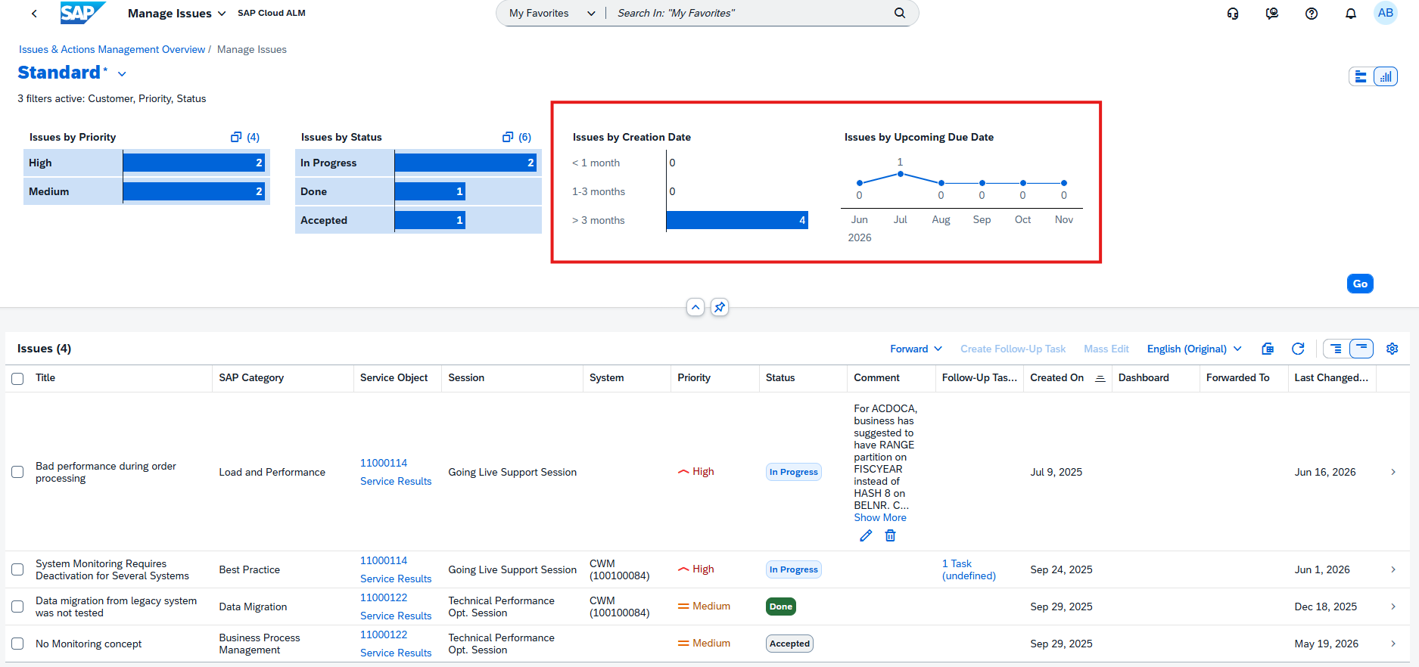Edit the comment with pencil icon
Viewport: 1419px width, 667px height.
pos(866,535)
